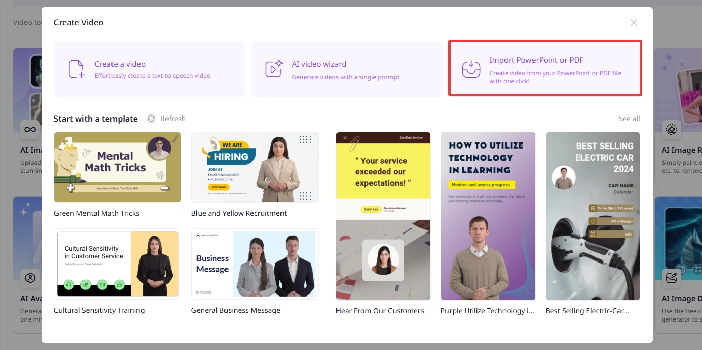This screenshot has height=350, width=702.
Task: Click the Refresh templates icon
Action: click(151, 119)
